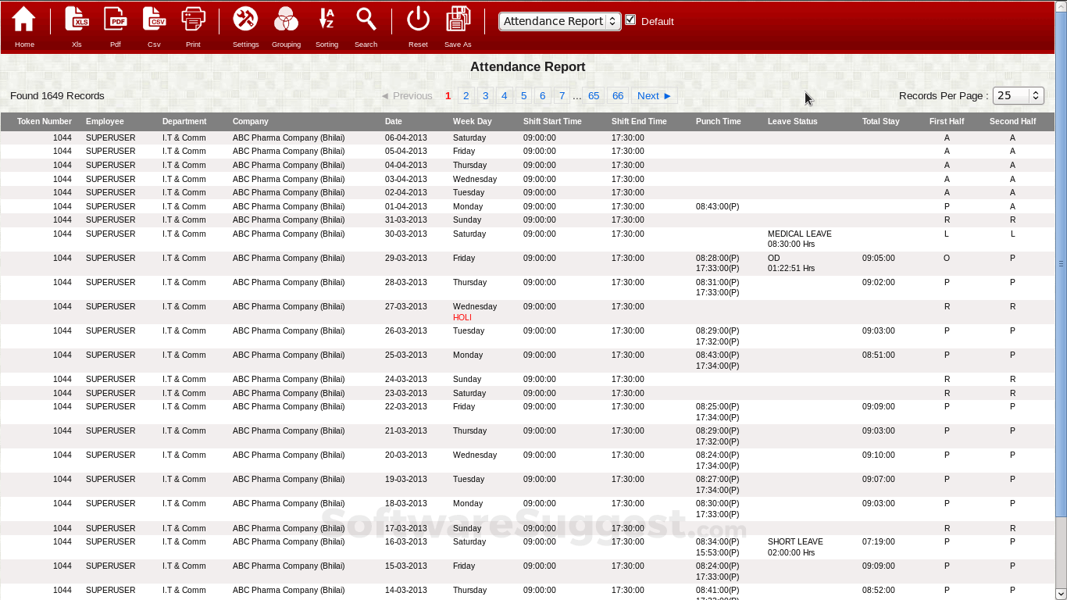
Task: Go to page 2
Action: (466, 95)
